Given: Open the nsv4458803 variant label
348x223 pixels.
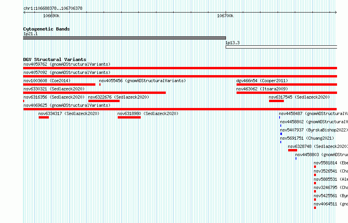Looking at the screenshot, I should (321, 155).
